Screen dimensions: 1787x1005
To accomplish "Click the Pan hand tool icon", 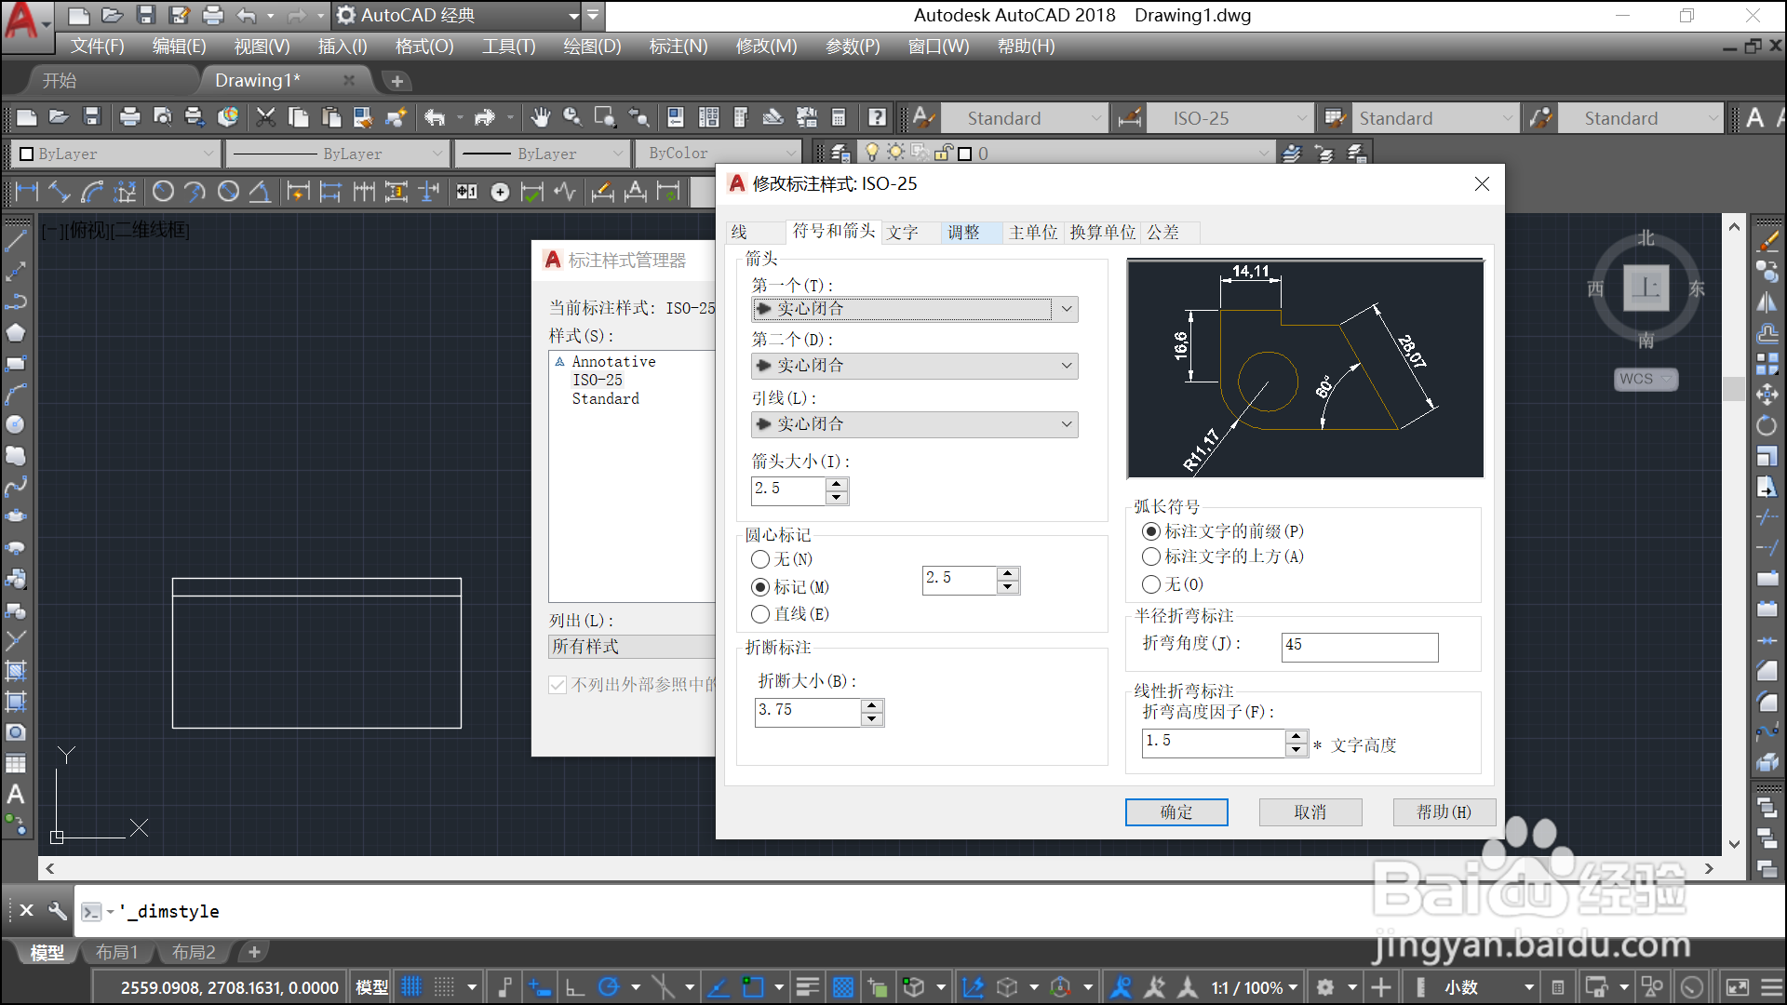I will click(540, 117).
